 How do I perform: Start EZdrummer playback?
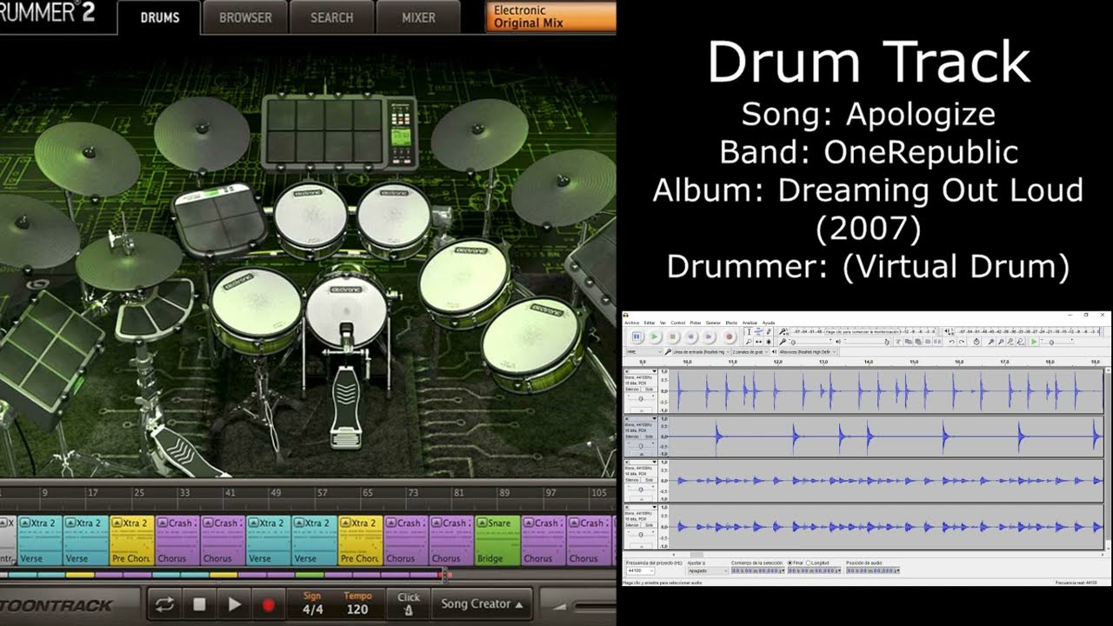click(234, 603)
